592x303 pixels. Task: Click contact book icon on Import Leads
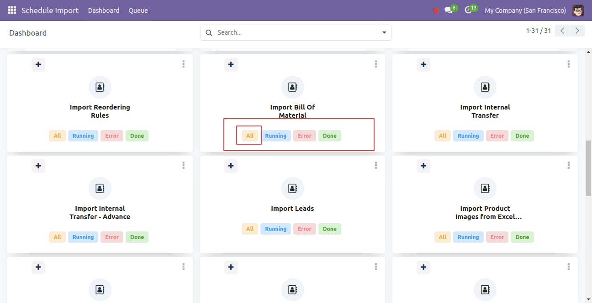coord(292,188)
